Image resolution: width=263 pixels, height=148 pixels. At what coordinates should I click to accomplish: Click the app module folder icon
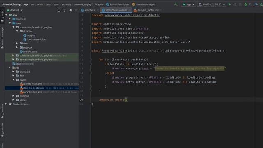(10, 15)
